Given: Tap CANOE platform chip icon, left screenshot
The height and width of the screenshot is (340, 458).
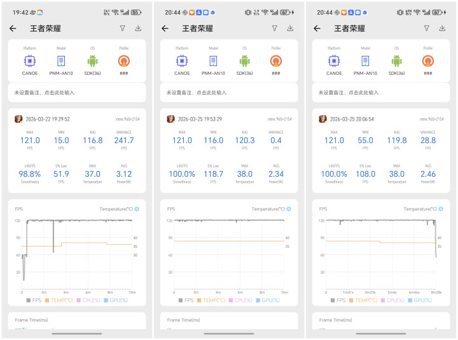Looking at the screenshot, I should point(30,61).
